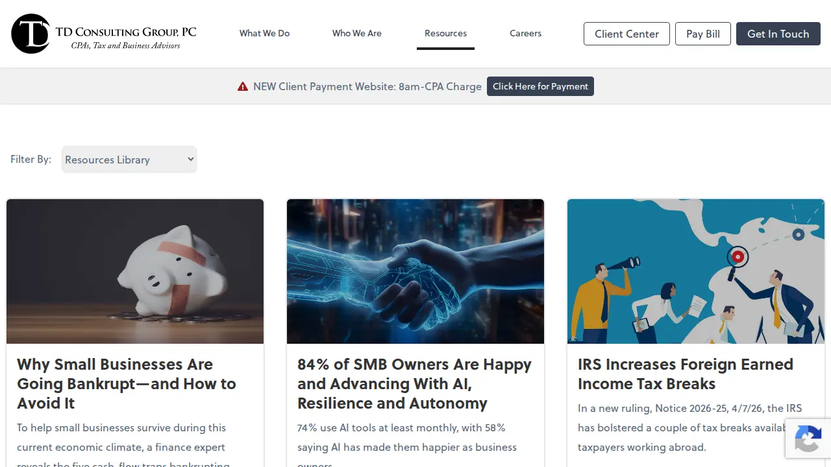Open the Who We Are menu

coord(357,33)
